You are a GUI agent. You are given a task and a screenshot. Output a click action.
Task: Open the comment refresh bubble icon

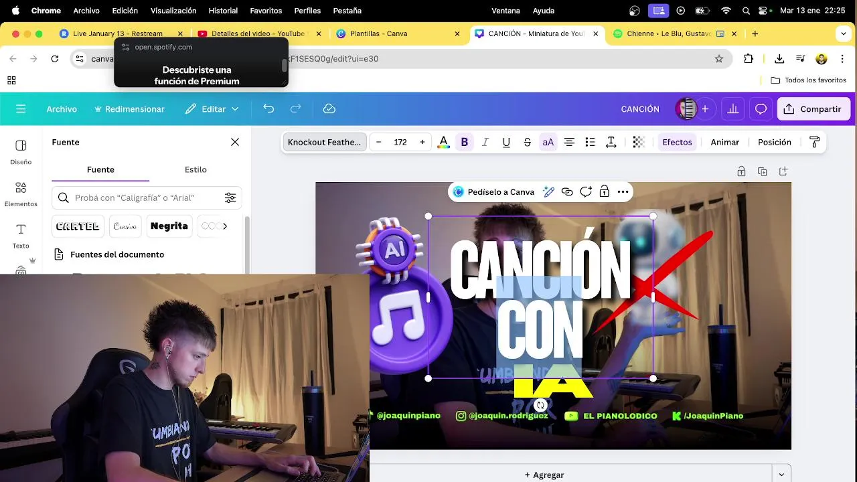pos(586,192)
